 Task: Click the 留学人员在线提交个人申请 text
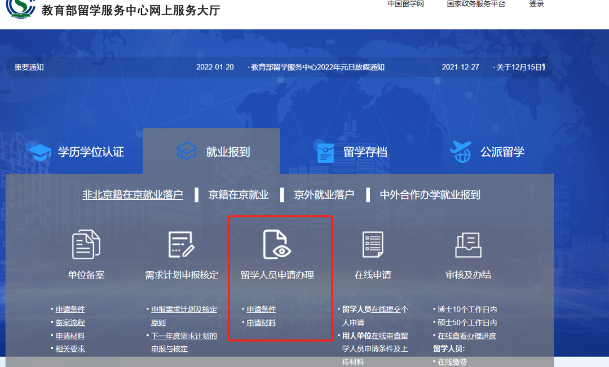click(x=375, y=316)
